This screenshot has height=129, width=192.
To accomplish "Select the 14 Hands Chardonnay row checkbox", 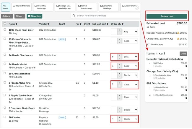I will [x=5, y=55].
